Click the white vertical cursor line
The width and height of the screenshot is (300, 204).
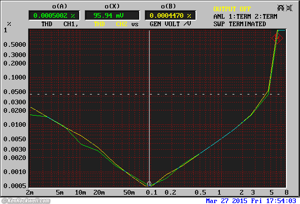coord(149,103)
